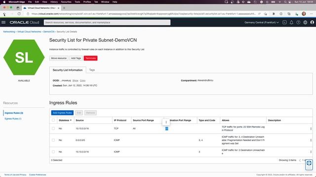This screenshot has width=316, height=177.
Task: Show the full OCID
Action: (76, 81)
